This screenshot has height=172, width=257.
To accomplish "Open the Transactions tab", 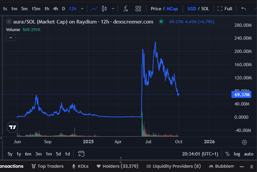I will tap(12, 166).
